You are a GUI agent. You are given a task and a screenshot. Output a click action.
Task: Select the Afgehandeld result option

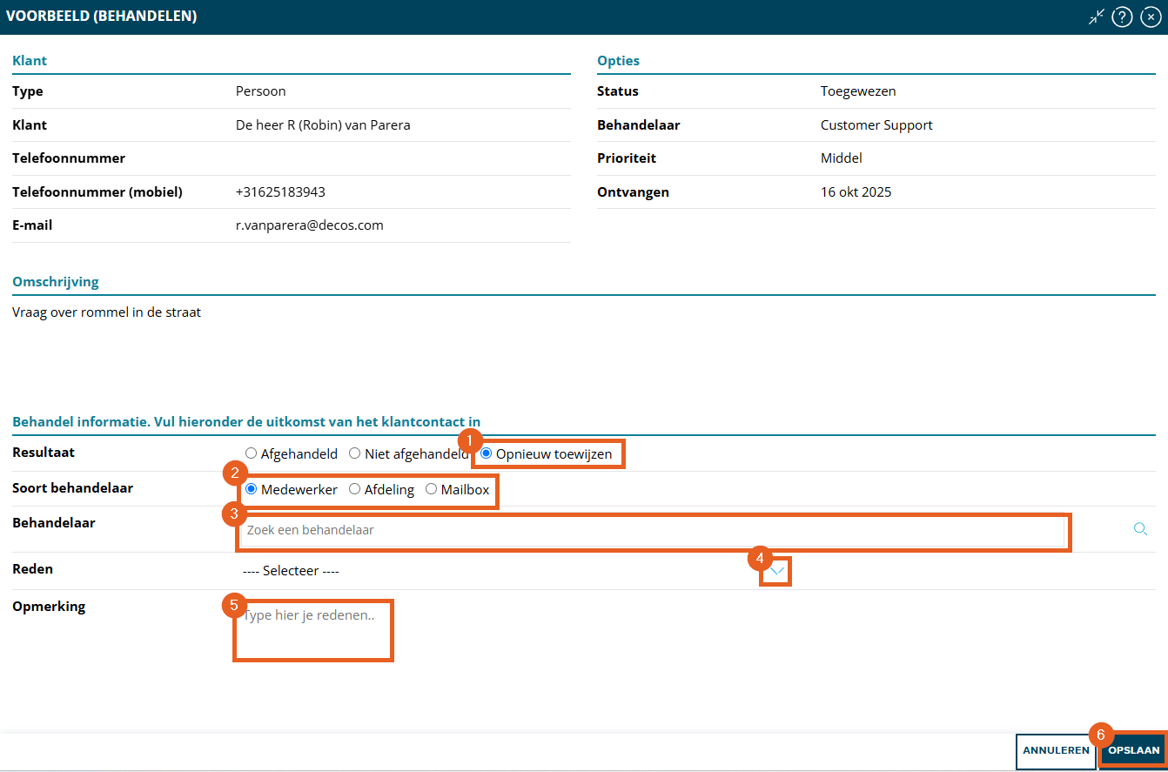pos(252,453)
